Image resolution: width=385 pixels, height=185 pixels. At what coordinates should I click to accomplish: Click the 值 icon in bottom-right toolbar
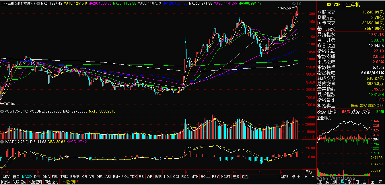click(x=357, y=182)
